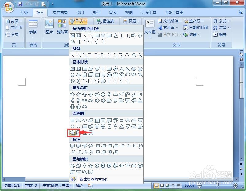Customize quick access toolbar dropdown arrow
246x191 pixels.
[x=53, y=4]
